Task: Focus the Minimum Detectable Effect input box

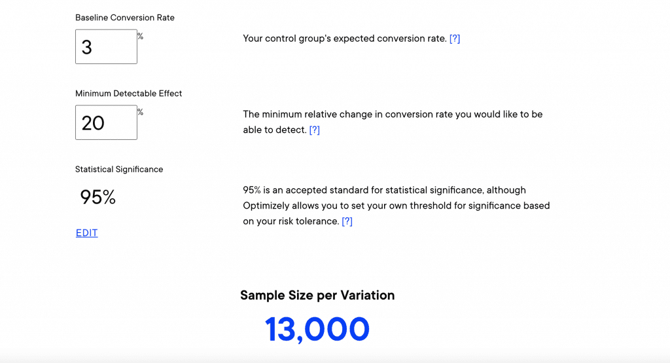Action: [x=106, y=122]
